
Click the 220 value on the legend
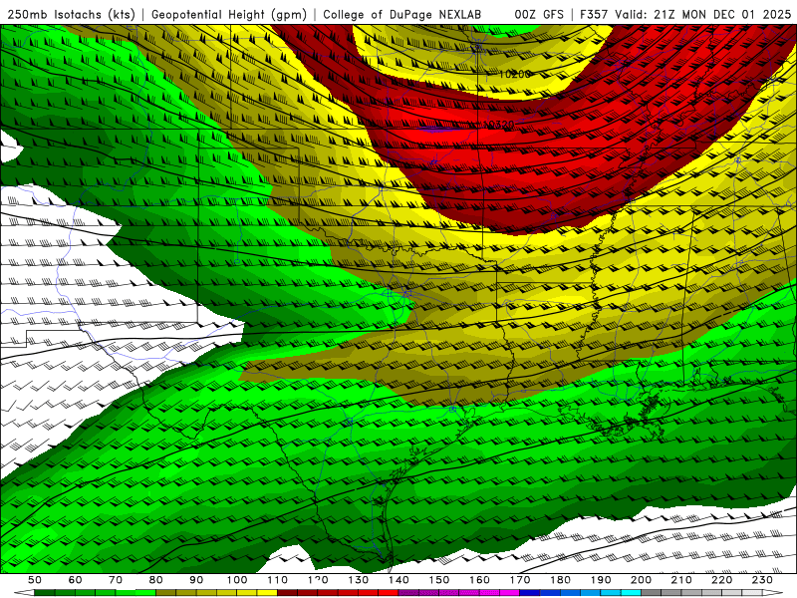click(x=722, y=580)
